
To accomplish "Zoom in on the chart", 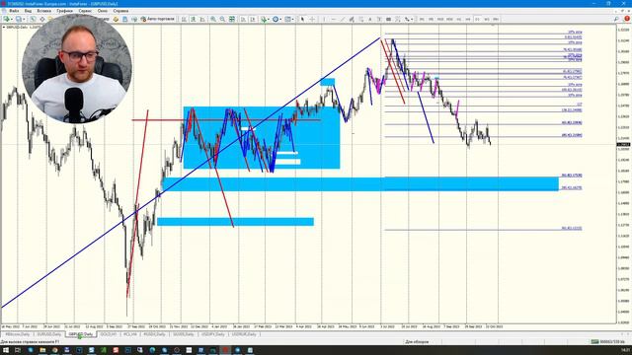I will [213, 19].
